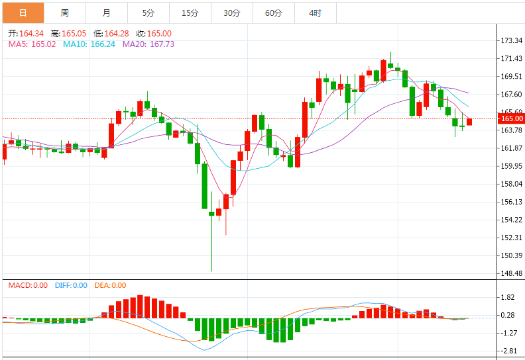
Task: Click the MACD:0.00 label
Action: click(x=28, y=285)
